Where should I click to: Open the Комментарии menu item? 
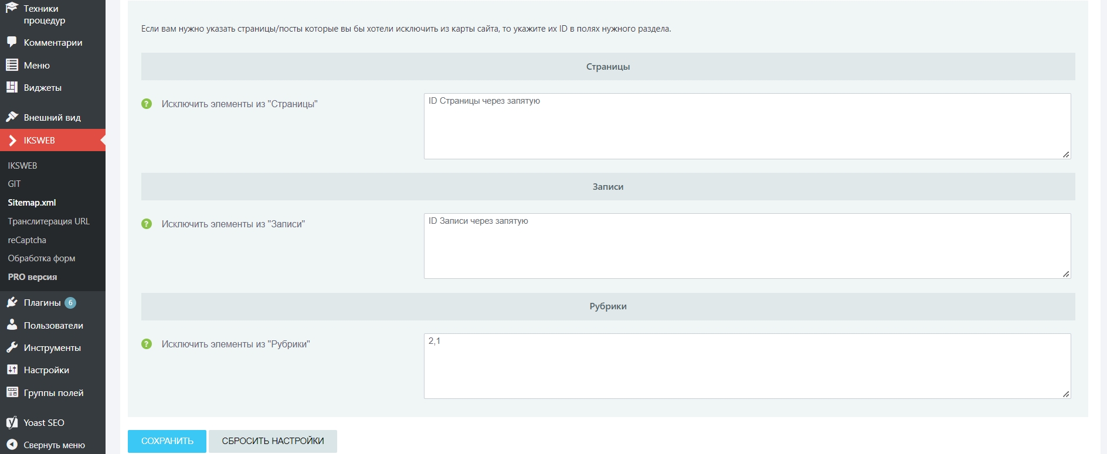53,42
